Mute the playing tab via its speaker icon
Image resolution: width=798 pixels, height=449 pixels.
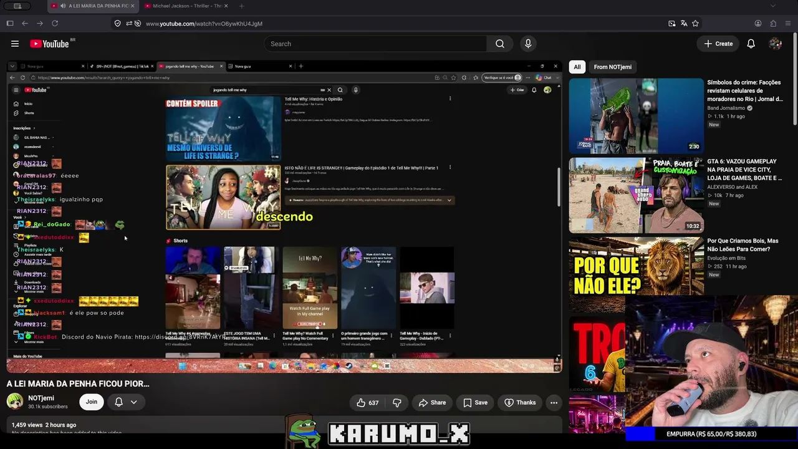64,6
